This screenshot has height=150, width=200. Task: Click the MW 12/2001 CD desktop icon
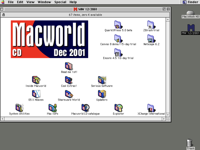191,28
